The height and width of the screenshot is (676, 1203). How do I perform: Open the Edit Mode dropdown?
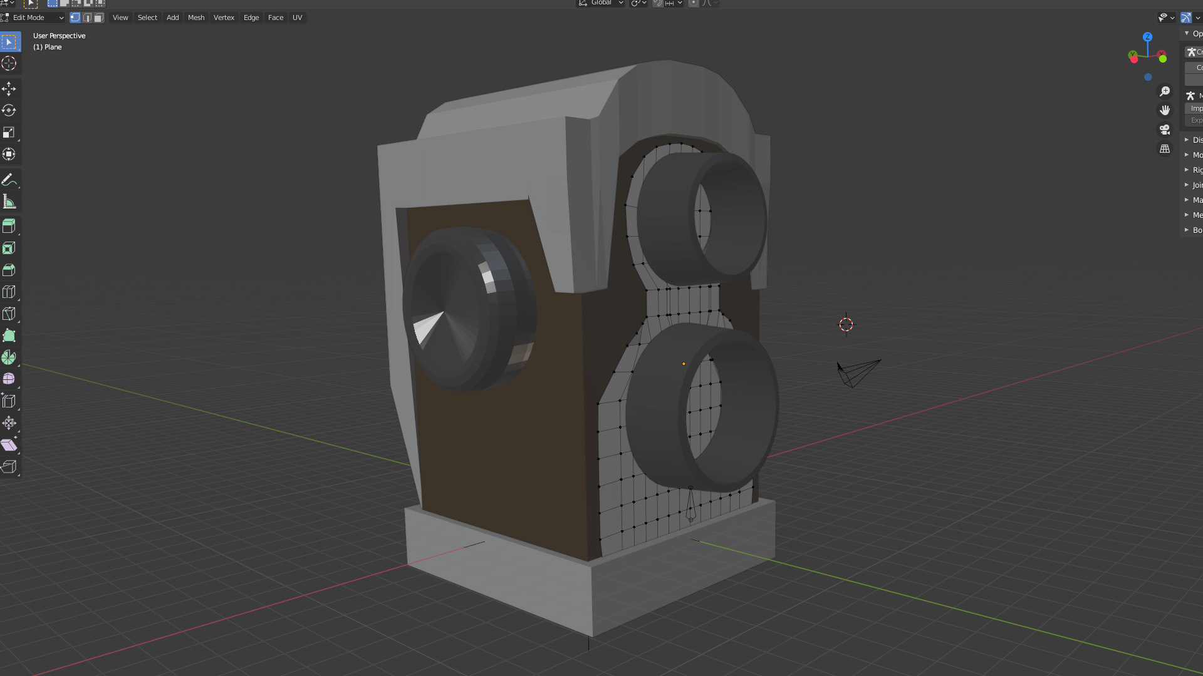click(x=33, y=18)
